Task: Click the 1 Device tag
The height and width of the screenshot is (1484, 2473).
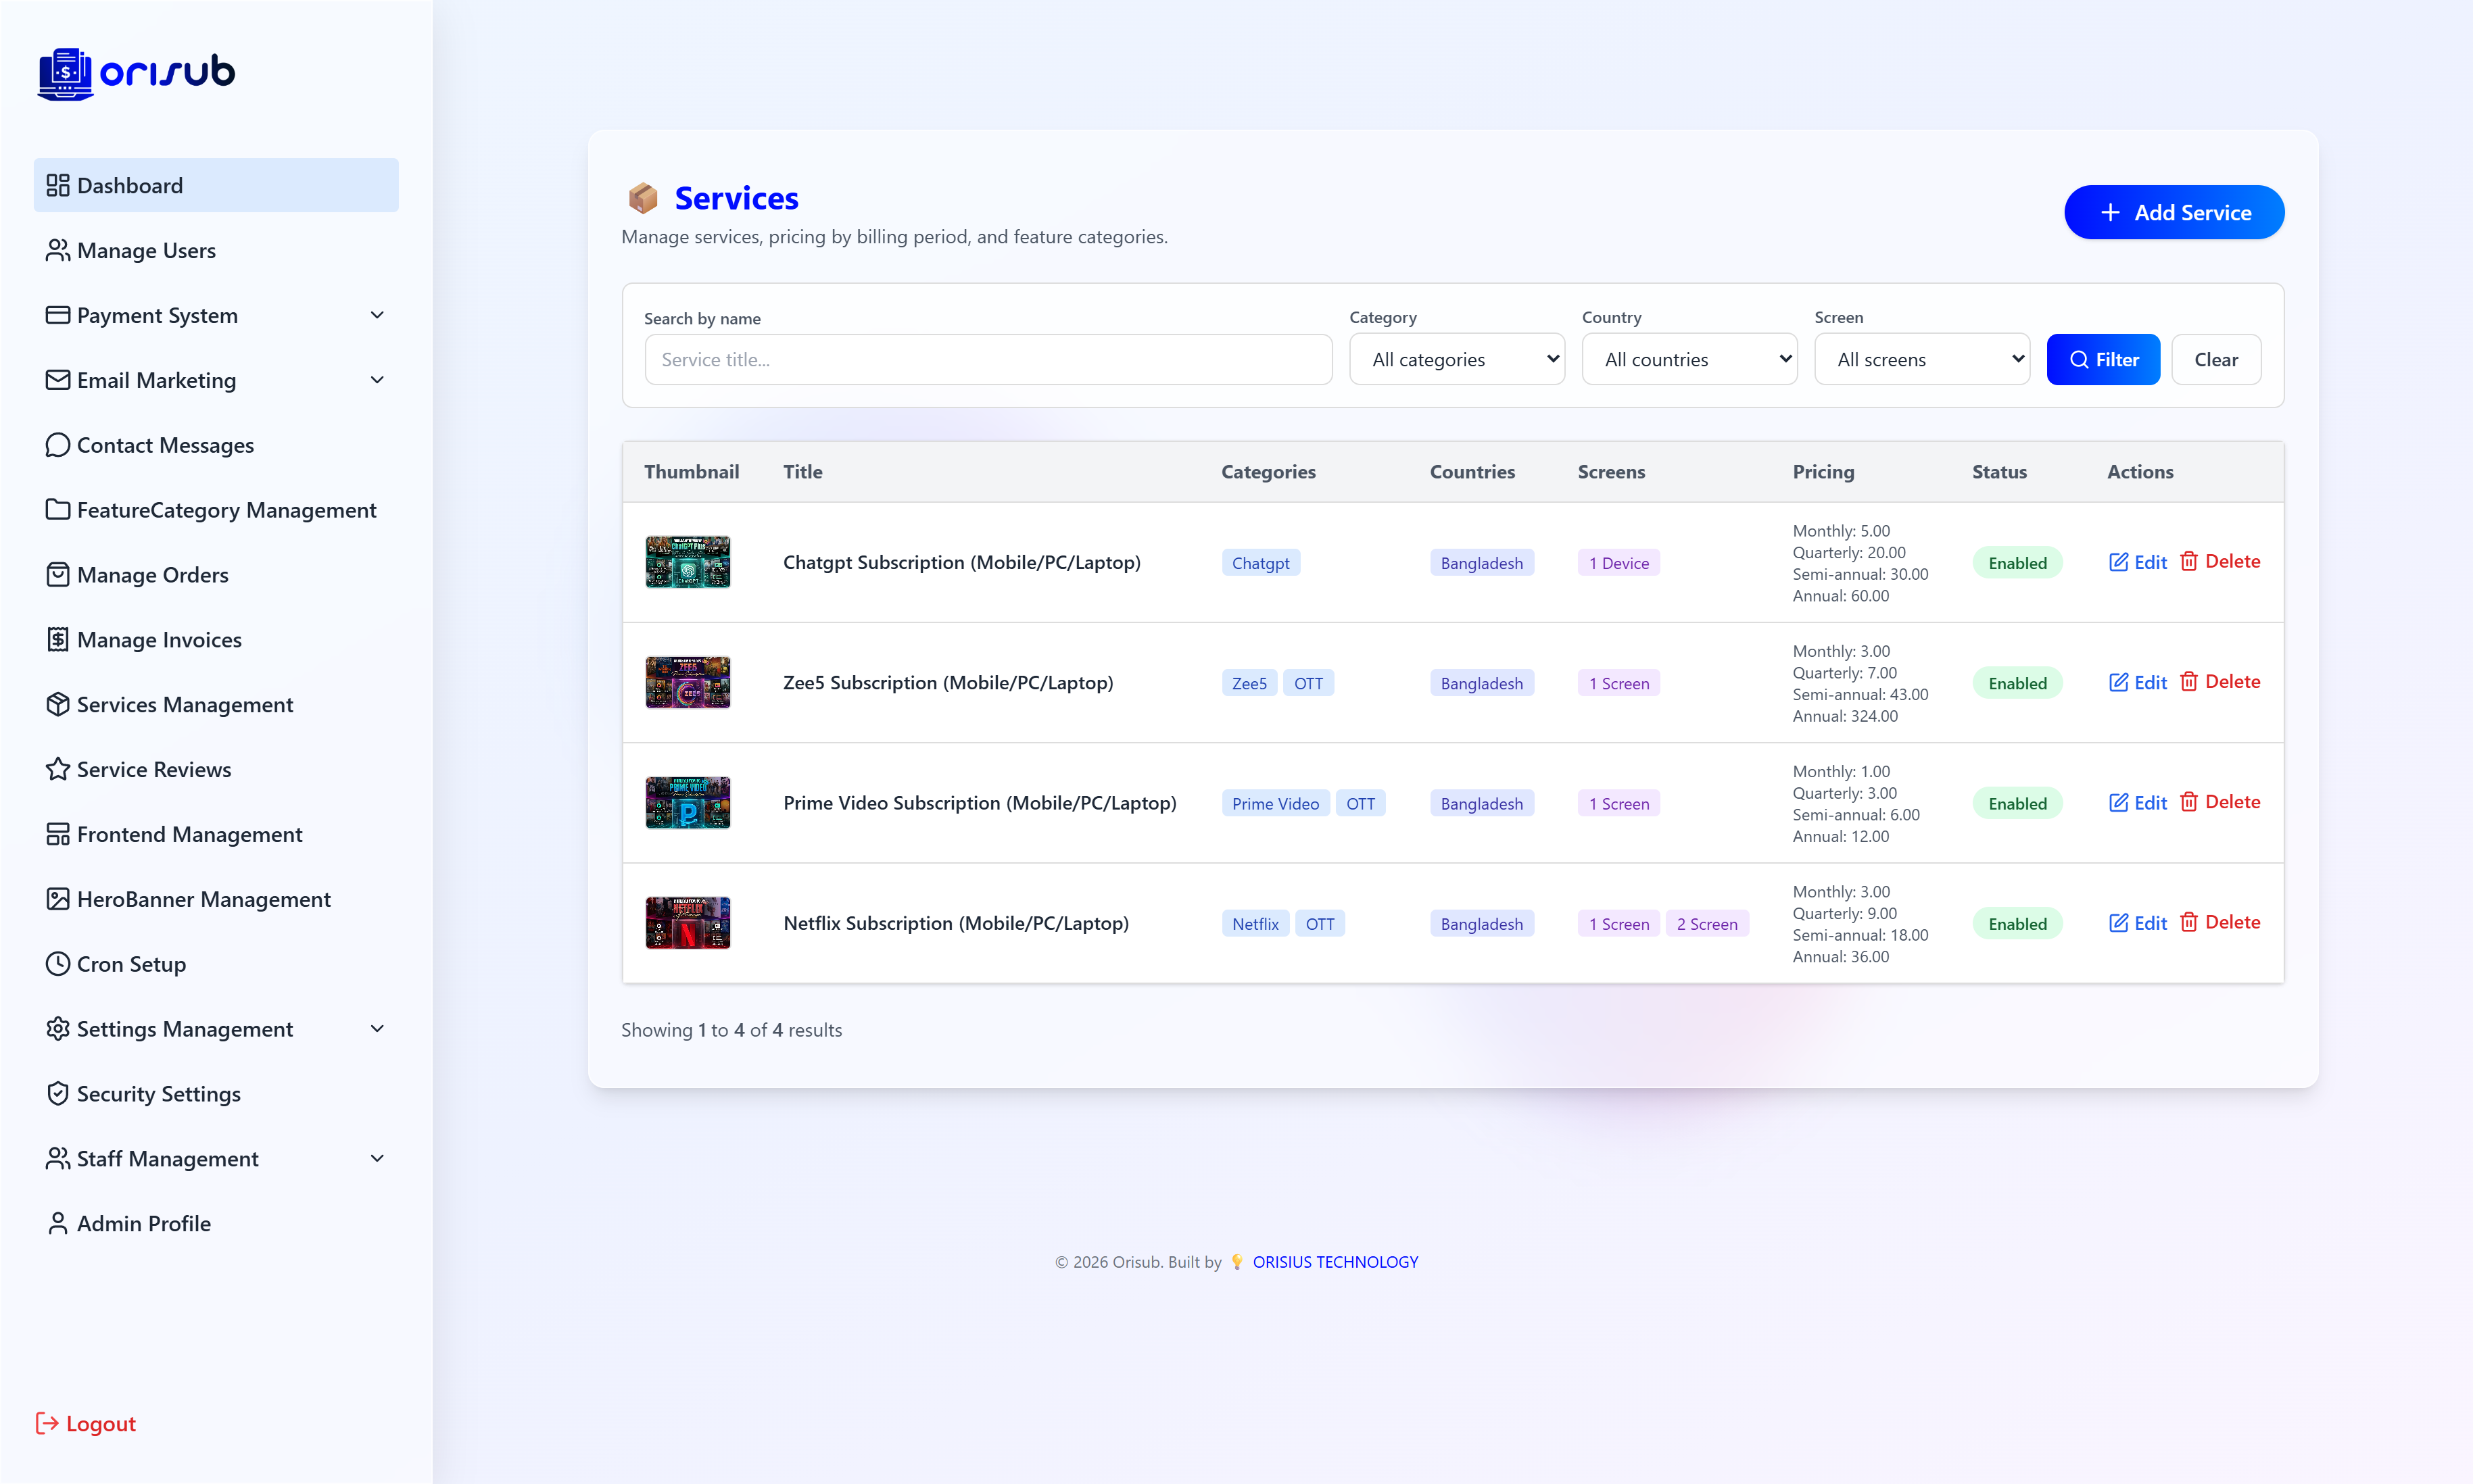Action: click(x=1618, y=562)
